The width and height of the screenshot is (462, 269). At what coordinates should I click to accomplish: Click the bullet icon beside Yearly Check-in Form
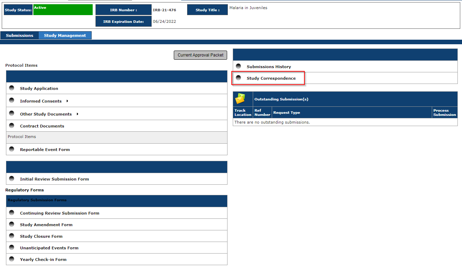tap(12, 259)
